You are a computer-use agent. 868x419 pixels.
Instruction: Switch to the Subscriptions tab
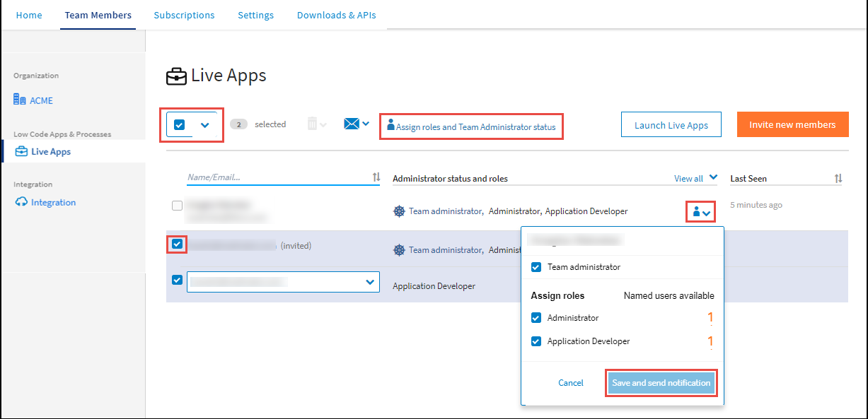click(184, 15)
